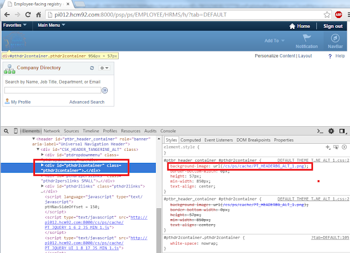
Task: Toggle DevTools device mode icon
Action: (16, 131)
